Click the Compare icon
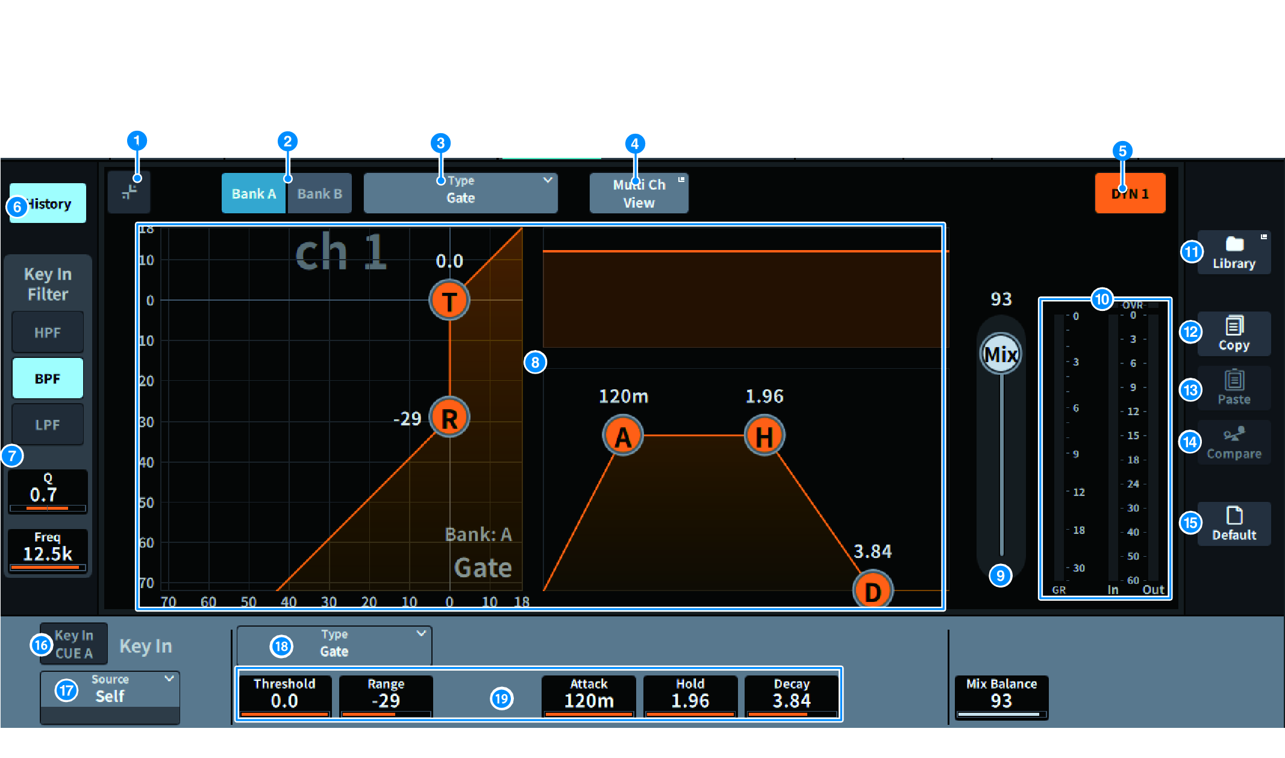The width and height of the screenshot is (1285, 758). pyautogui.click(x=1234, y=434)
